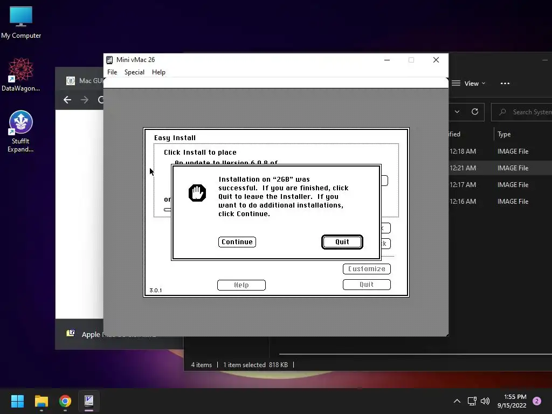The height and width of the screenshot is (414, 552).
Task: Click the horizontal scrollbar in File Explorer
Action: (x=416, y=354)
